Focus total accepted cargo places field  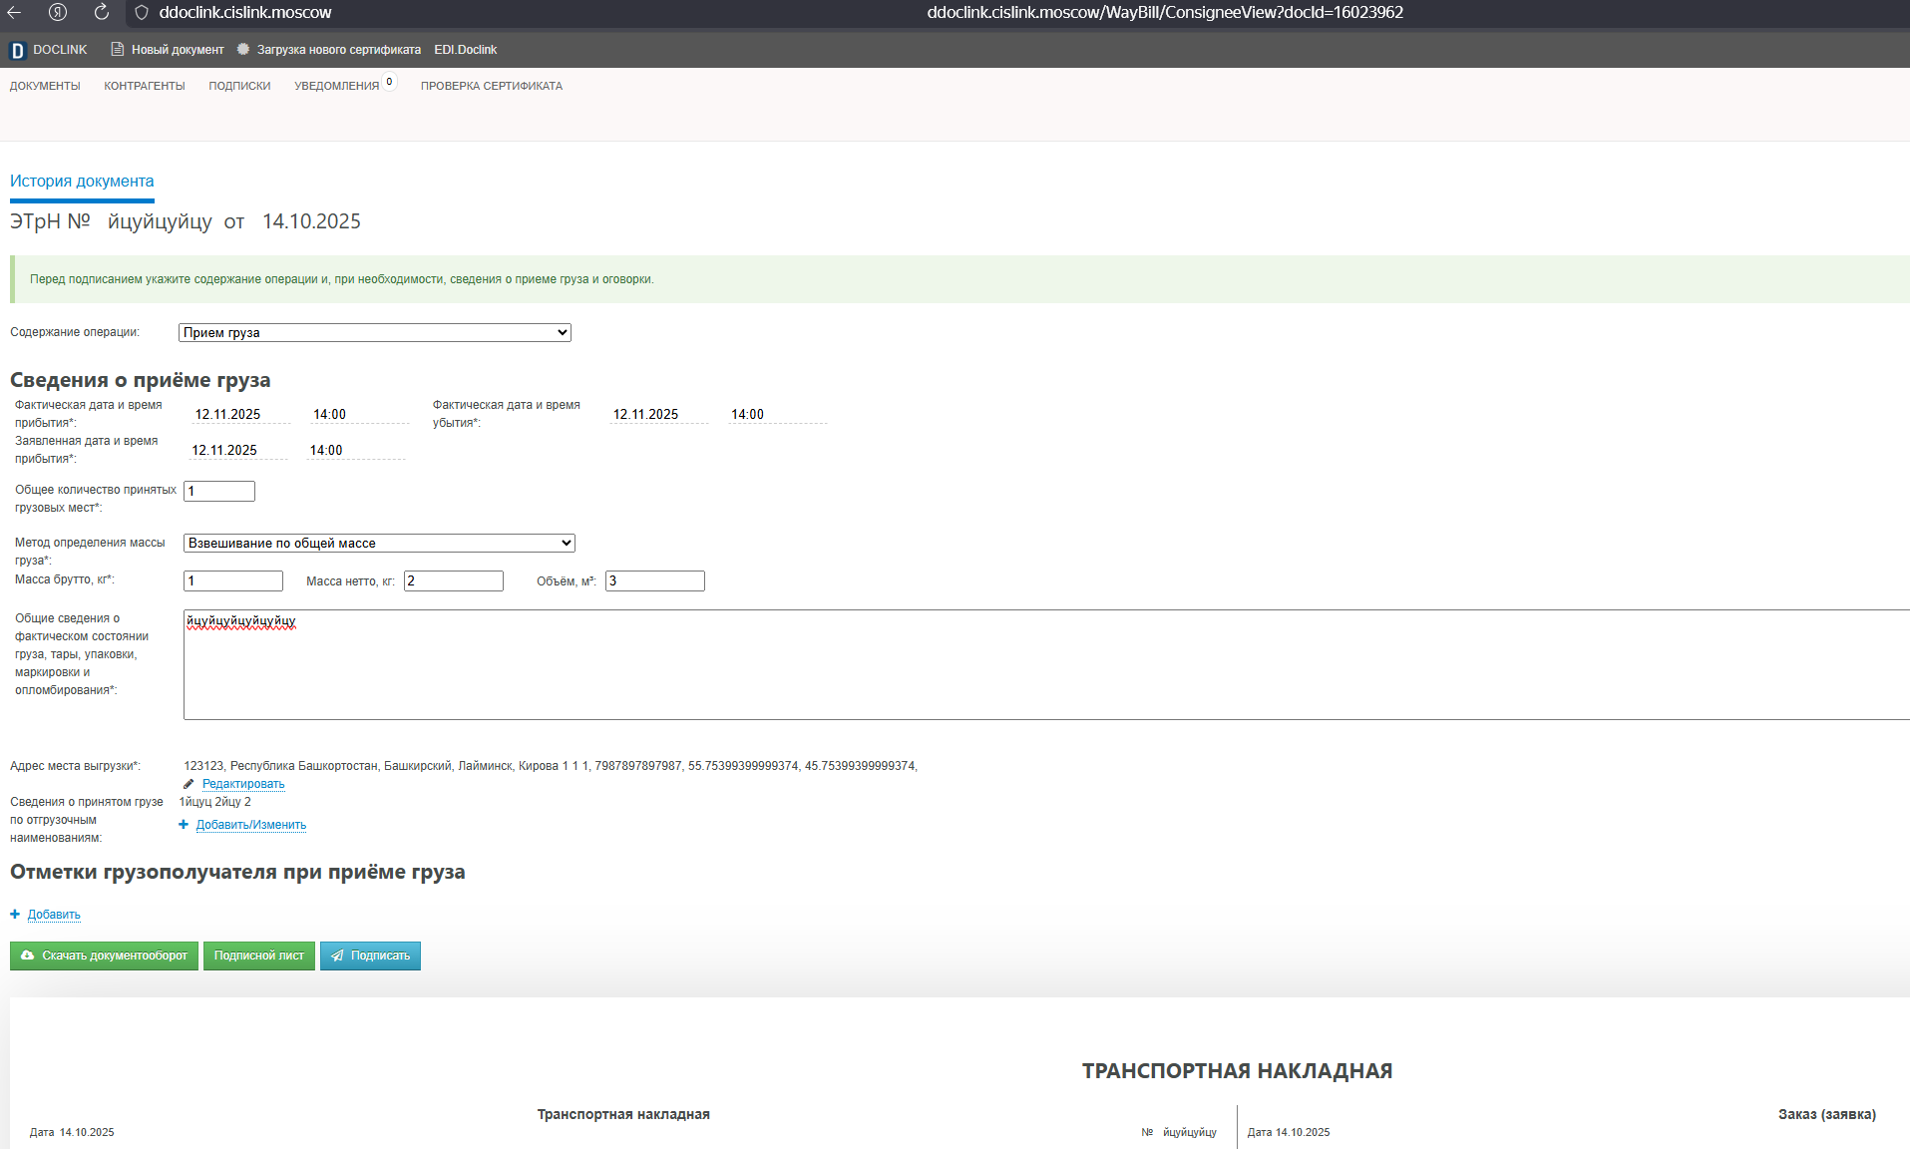219,491
